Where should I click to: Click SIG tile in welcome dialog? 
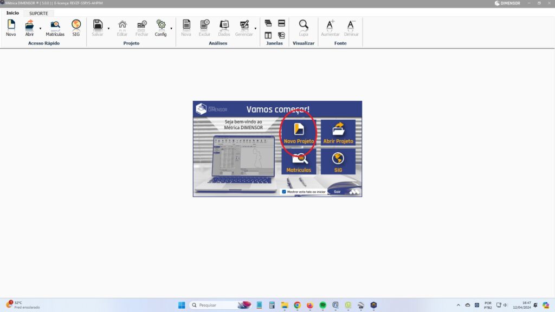(x=338, y=161)
